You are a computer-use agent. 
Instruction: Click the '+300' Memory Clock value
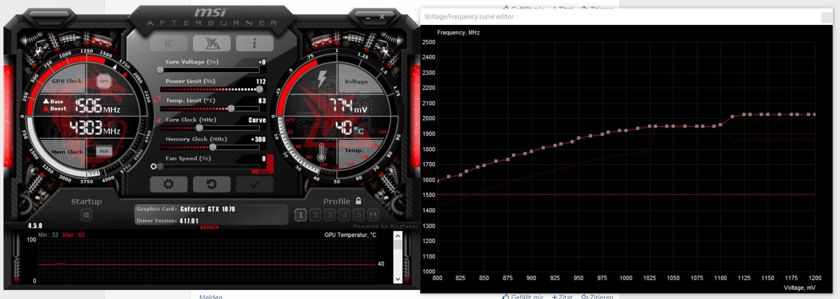[x=258, y=139]
